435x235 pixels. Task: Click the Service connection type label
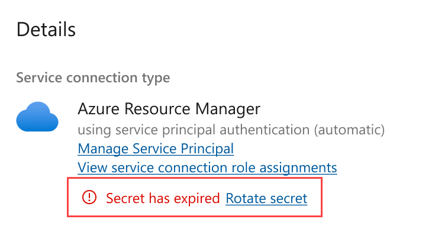[x=93, y=78]
